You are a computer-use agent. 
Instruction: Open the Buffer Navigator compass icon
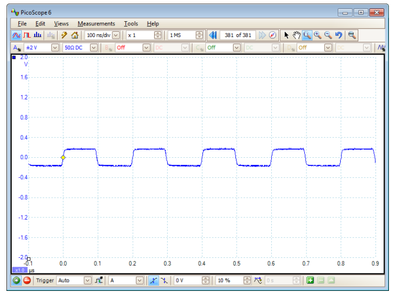pyautogui.click(x=272, y=35)
